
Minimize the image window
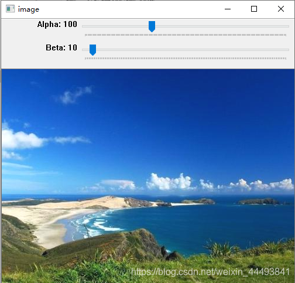tap(228, 9)
